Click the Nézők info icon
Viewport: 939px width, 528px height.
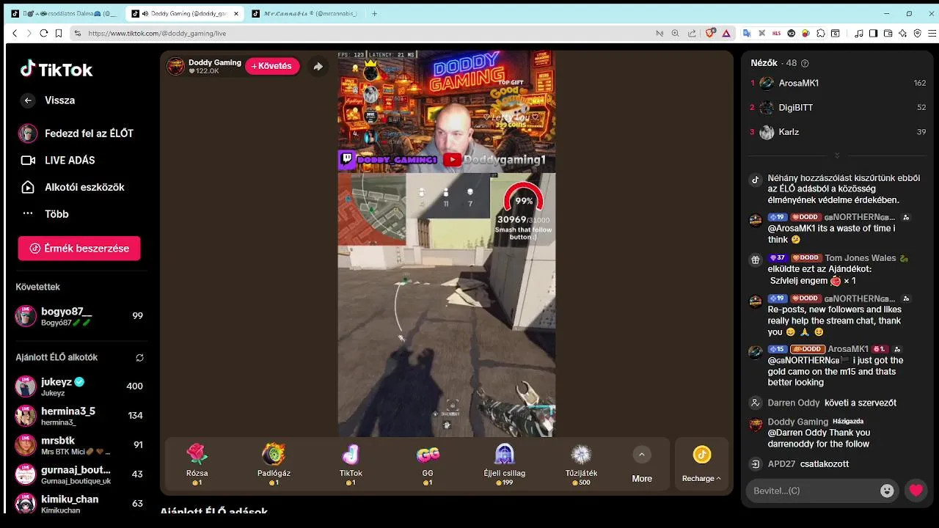(x=805, y=64)
